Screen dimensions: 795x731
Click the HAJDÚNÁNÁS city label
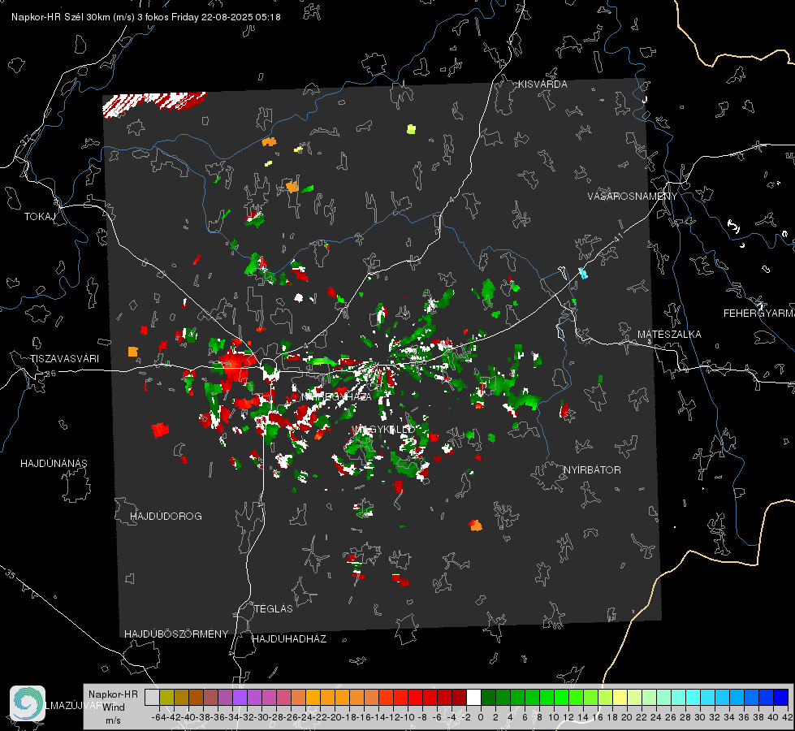point(54,464)
